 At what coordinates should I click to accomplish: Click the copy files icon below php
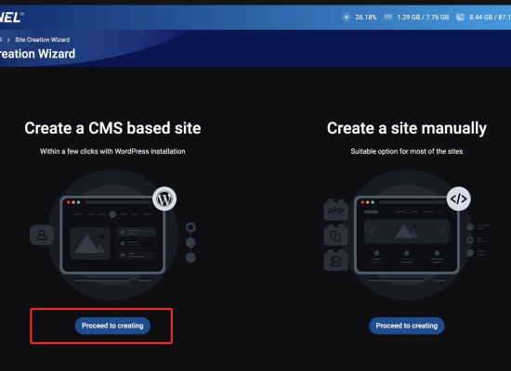[x=336, y=236]
